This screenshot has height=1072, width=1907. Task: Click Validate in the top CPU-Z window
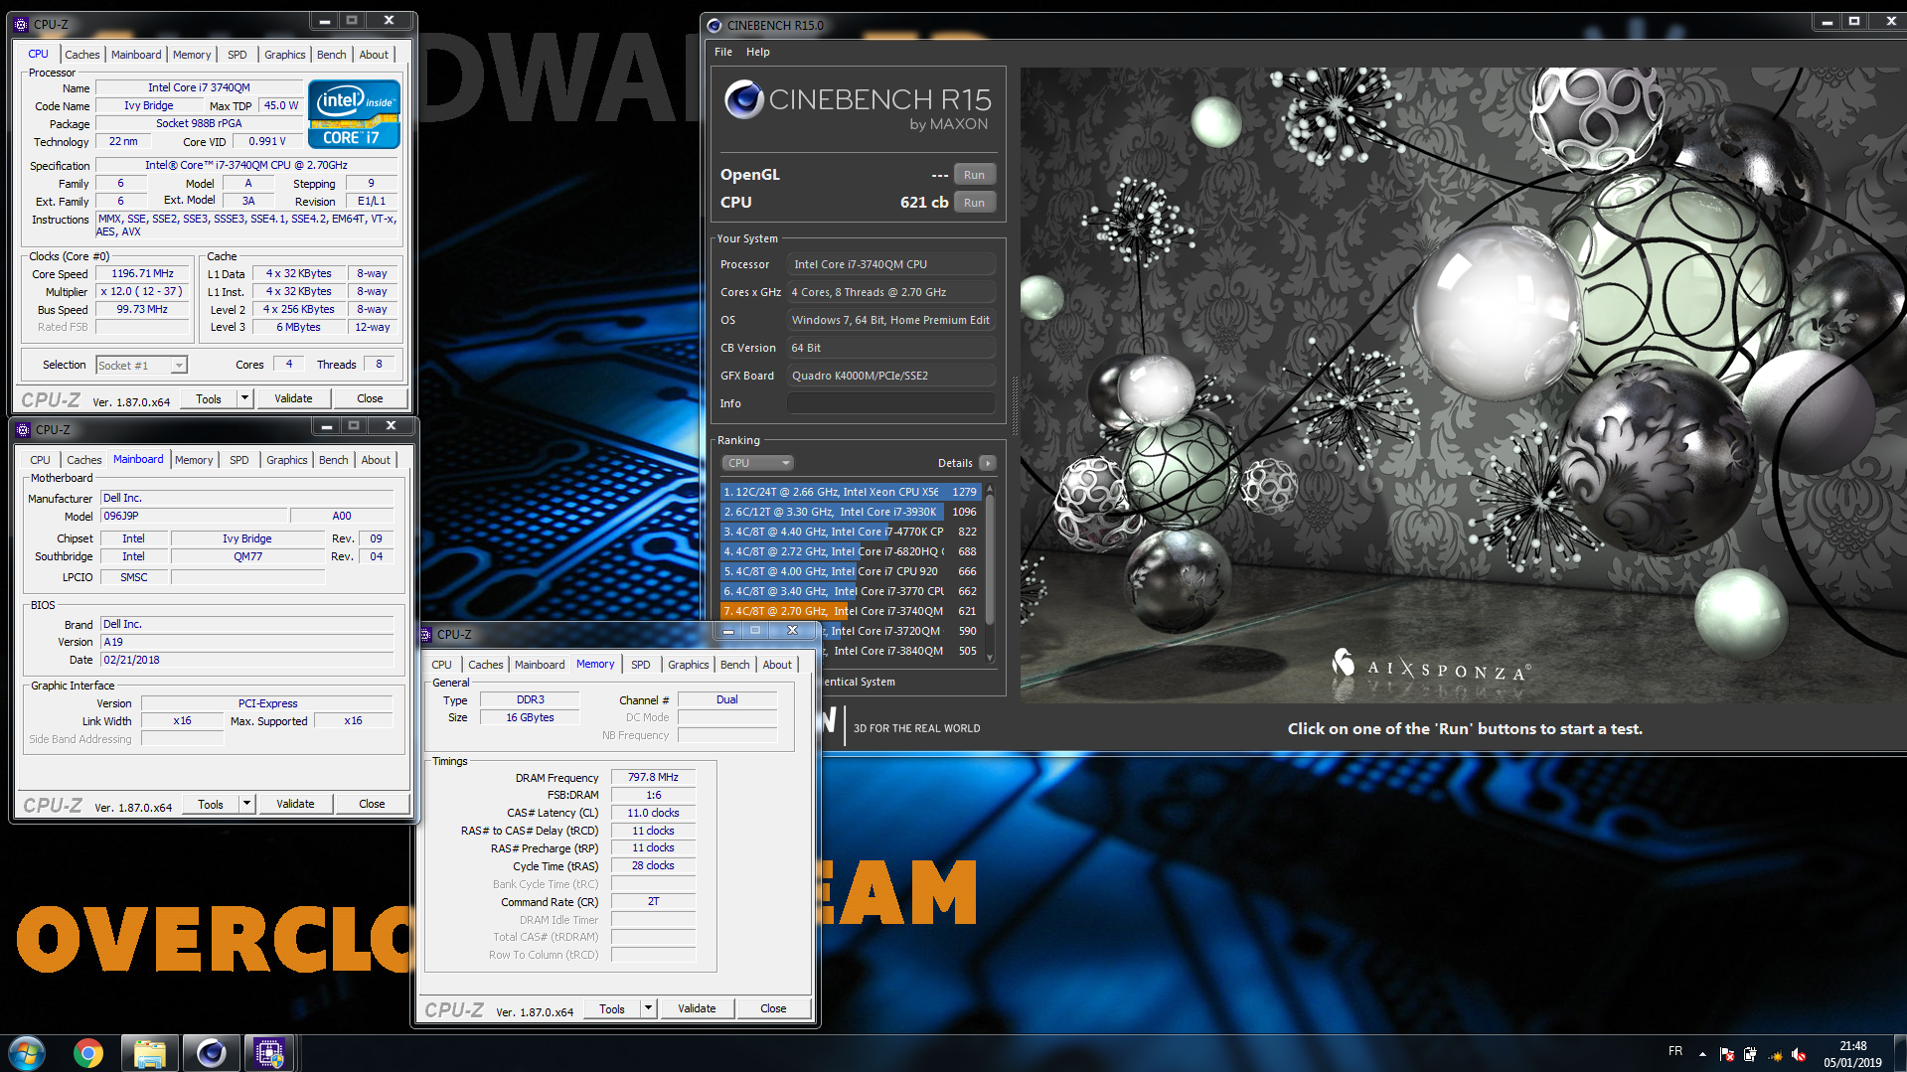293,398
